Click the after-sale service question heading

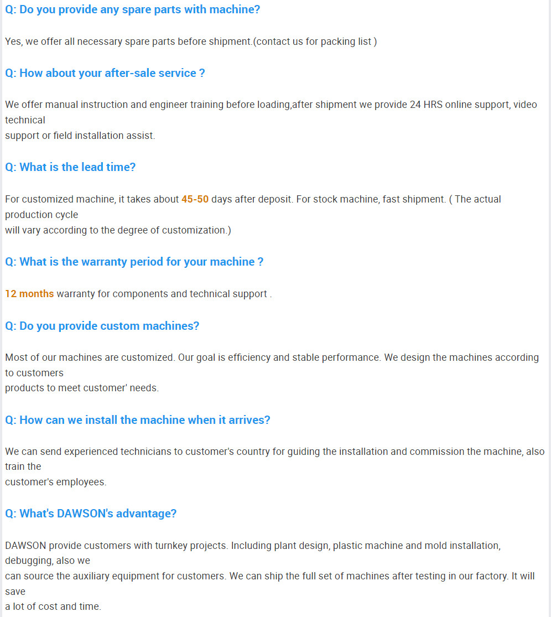tap(105, 73)
